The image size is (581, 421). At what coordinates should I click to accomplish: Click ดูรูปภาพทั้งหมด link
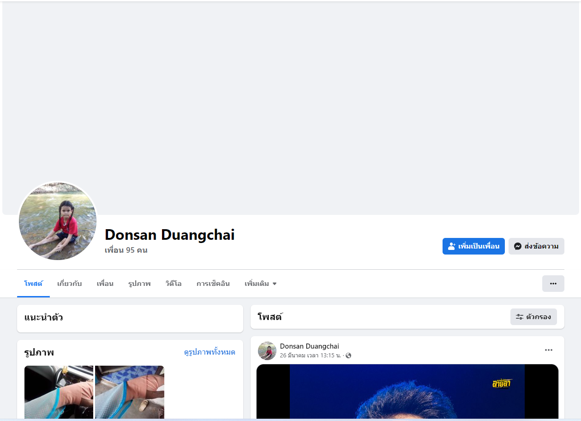pyautogui.click(x=210, y=352)
